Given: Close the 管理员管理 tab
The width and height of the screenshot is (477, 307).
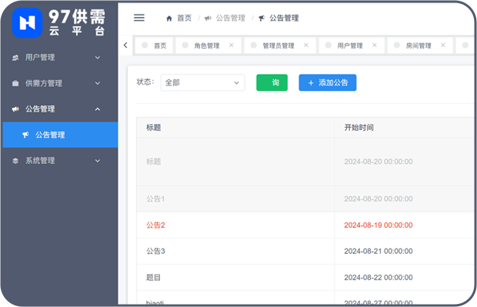Looking at the screenshot, I should tap(306, 45).
